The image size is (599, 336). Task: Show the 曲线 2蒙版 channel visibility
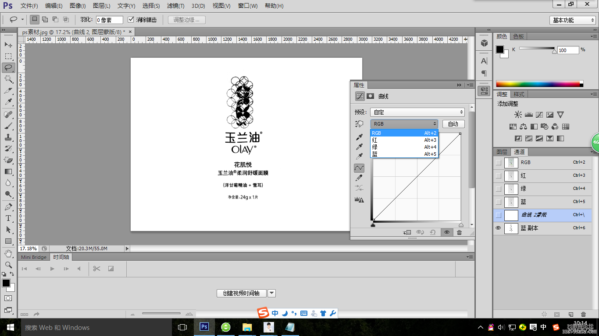pyautogui.click(x=498, y=215)
